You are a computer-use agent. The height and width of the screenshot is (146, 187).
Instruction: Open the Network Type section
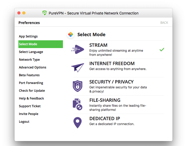click(x=29, y=60)
